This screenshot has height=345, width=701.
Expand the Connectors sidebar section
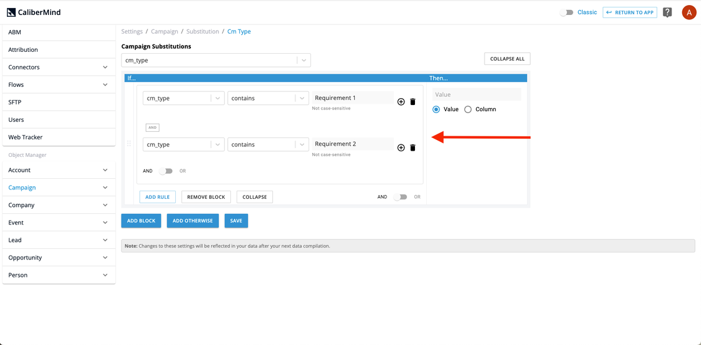tap(59, 67)
